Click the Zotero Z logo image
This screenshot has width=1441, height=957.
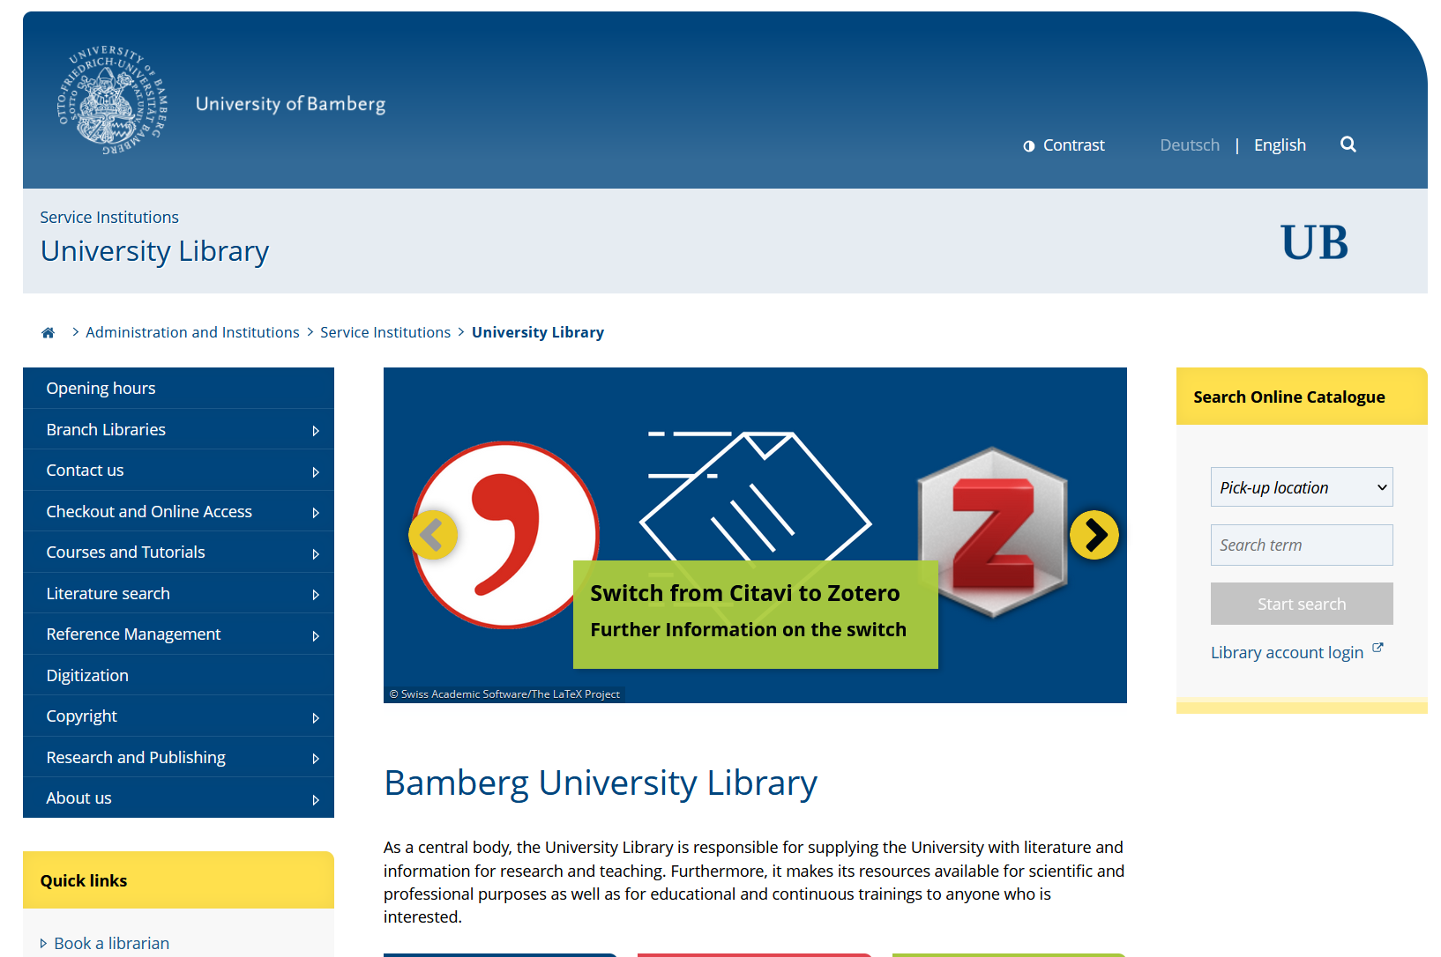point(993,532)
